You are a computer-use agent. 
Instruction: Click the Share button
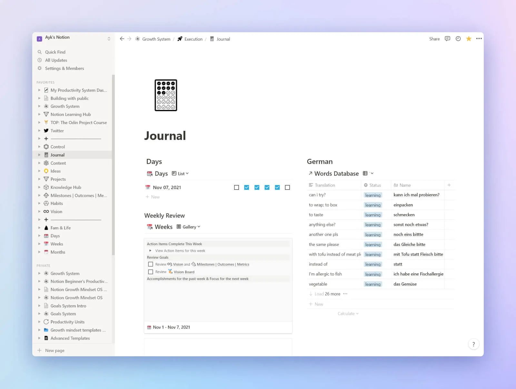pos(434,39)
